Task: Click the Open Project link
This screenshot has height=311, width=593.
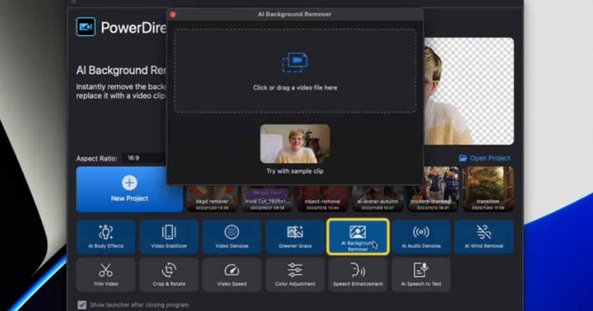Action: tap(485, 158)
